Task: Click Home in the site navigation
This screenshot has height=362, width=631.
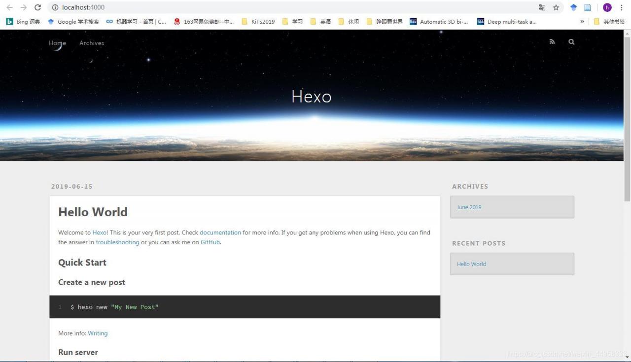Action: (57, 43)
